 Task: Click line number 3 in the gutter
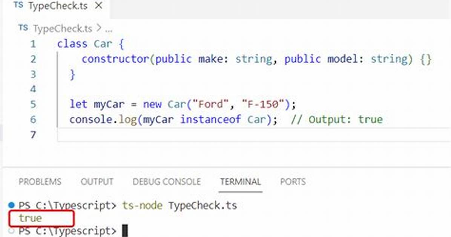tap(33, 74)
